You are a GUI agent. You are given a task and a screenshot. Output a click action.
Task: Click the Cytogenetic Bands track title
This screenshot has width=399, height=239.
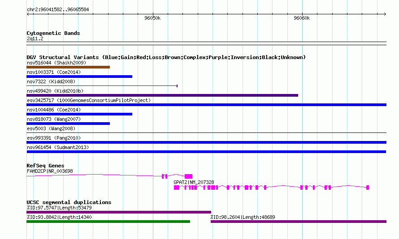pyautogui.click(x=53, y=33)
